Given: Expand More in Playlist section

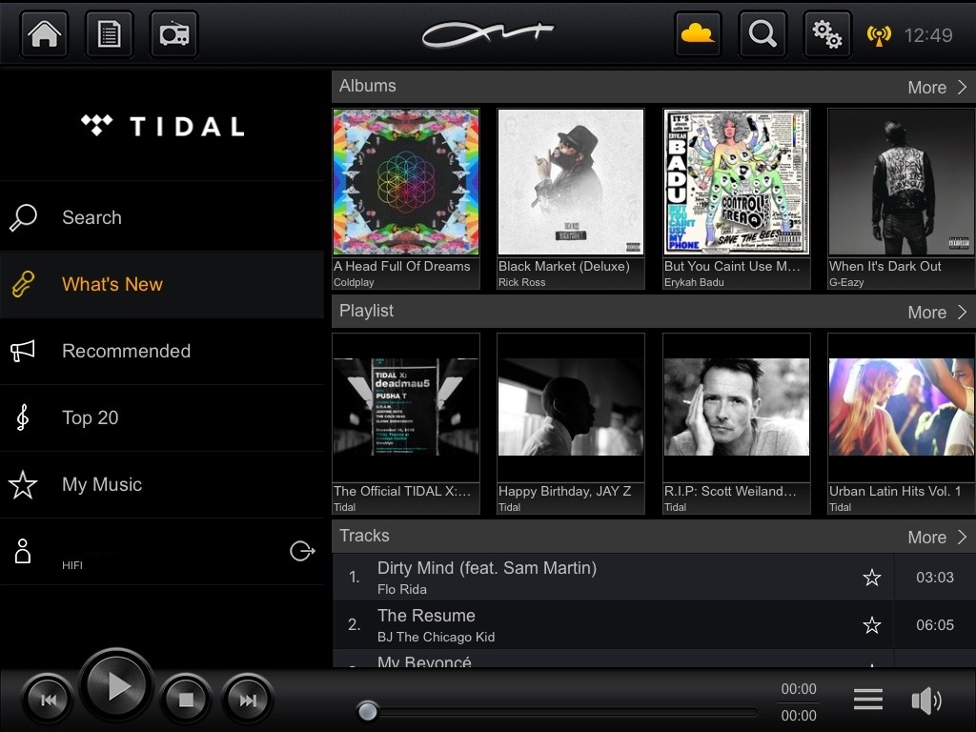Looking at the screenshot, I should tap(937, 312).
